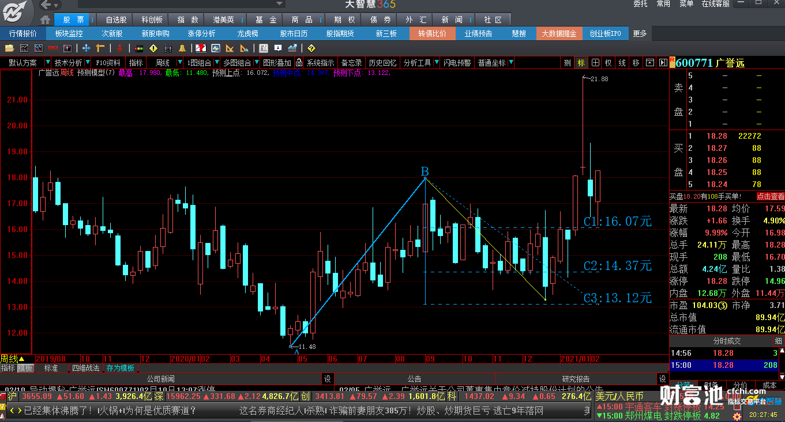Click the speech bubble message icon
Screen dimensions: 785x422
point(278,48)
